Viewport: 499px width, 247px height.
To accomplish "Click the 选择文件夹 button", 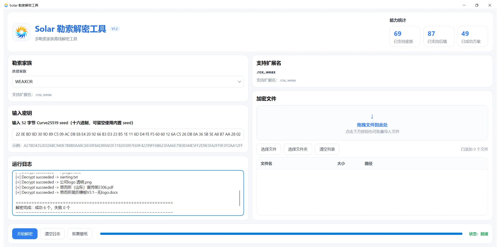I will 298,149.
